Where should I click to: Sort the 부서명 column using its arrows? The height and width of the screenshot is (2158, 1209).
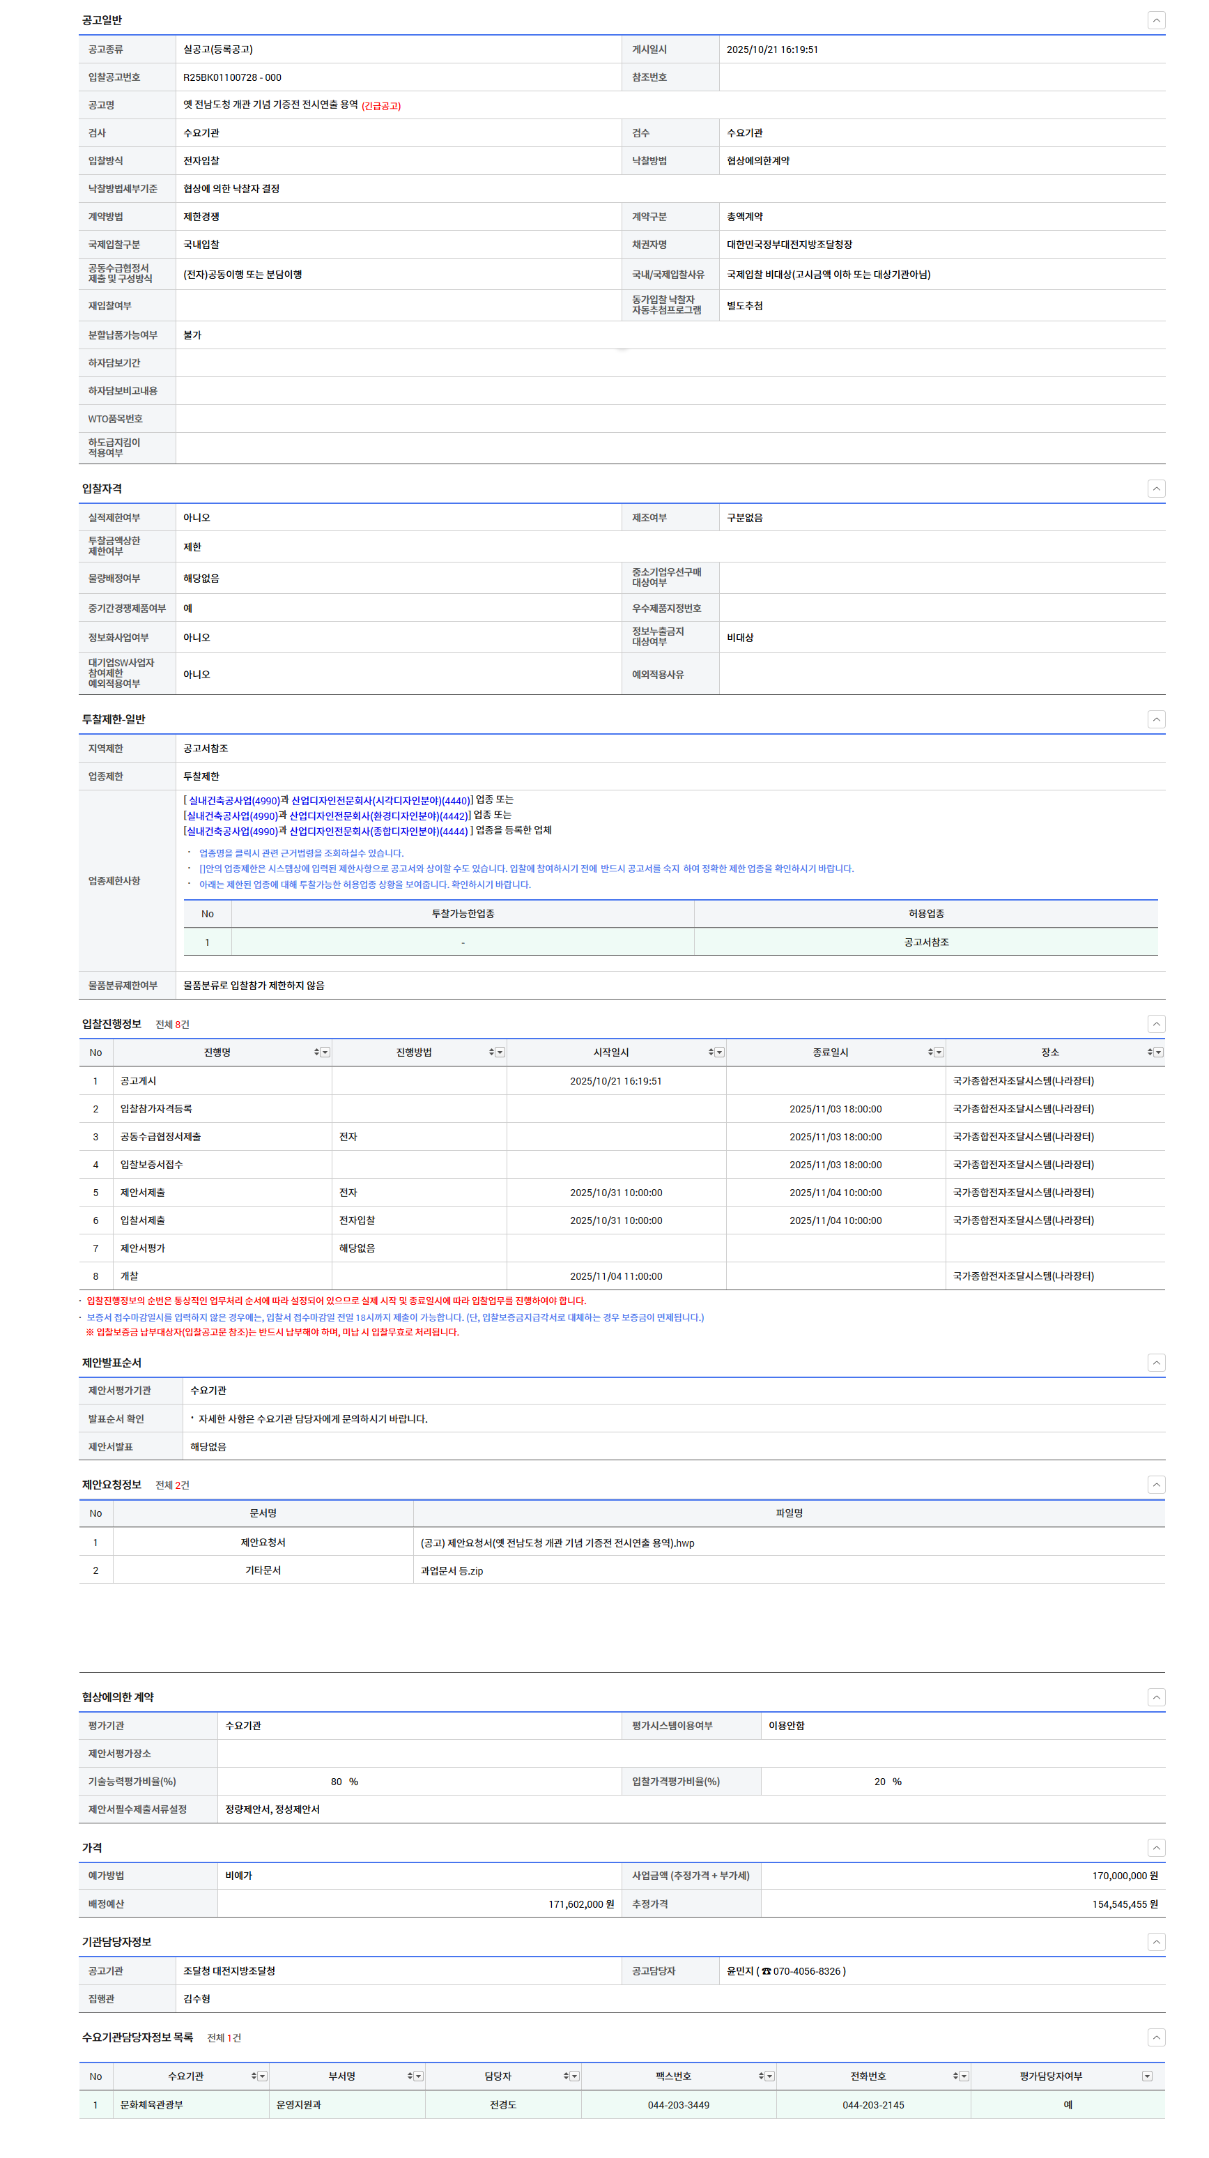coord(410,2076)
